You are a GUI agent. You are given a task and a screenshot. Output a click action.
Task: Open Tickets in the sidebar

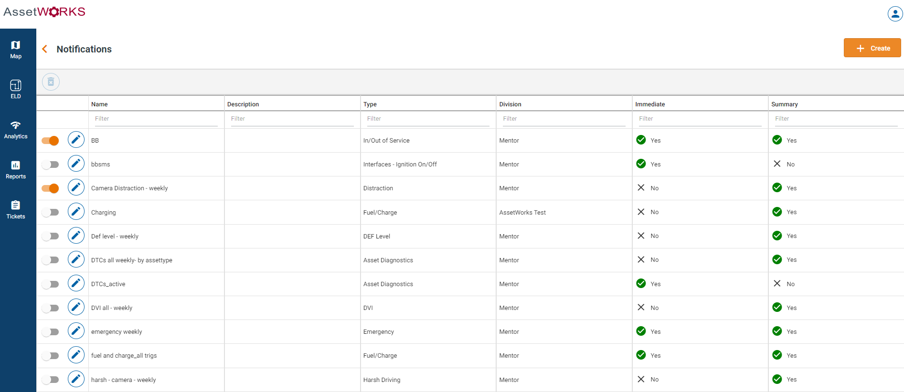16,210
